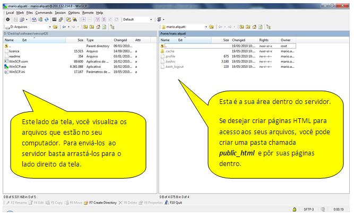Viewport: 354px width, 218px height.
Task: Go back in the local panel
Action: (x=64, y=27)
